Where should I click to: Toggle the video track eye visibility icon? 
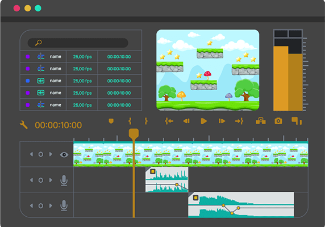pyautogui.click(x=64, y=154)
